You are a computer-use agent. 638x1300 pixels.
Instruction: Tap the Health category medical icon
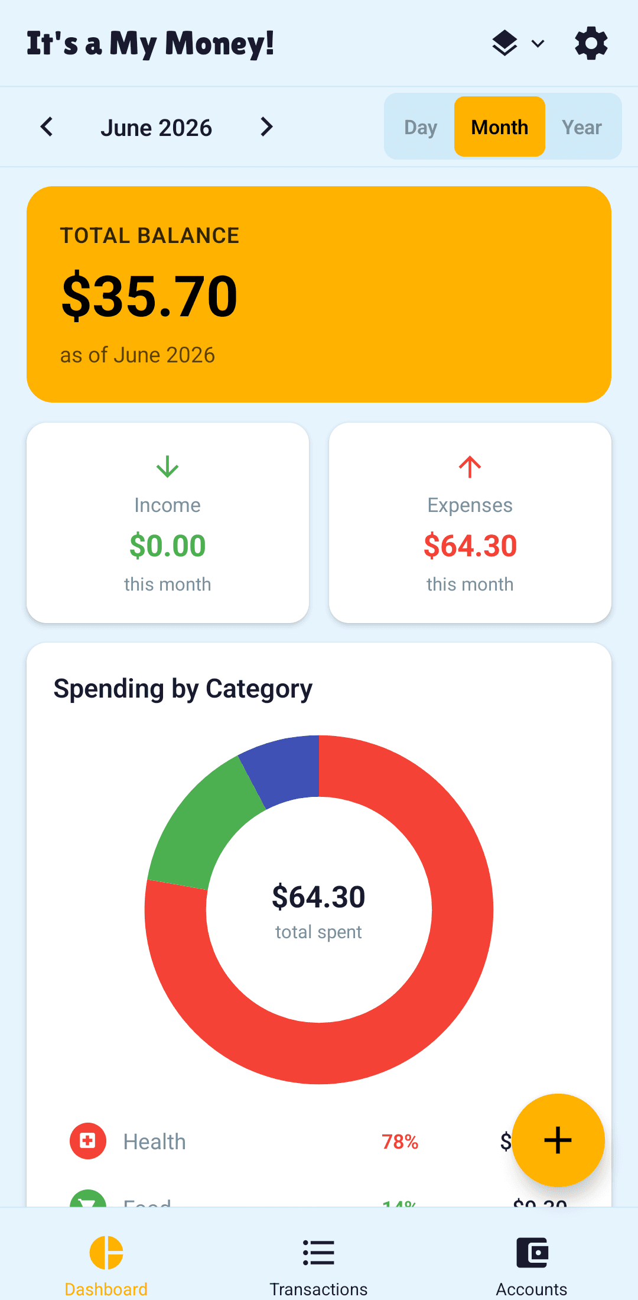(x=88, y=1141)
